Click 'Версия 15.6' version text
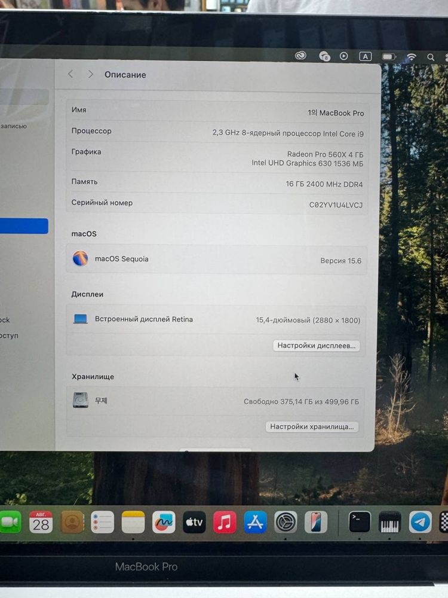448x598 pixels. [x=340, y=261]
